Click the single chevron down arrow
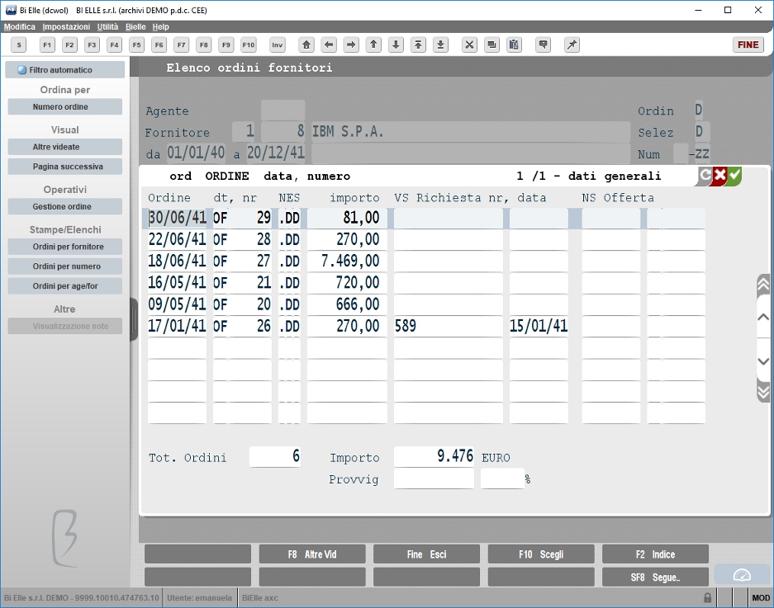The height and width of the screenshot is (608, 774). pyautogui.click(x=763, y=361)
